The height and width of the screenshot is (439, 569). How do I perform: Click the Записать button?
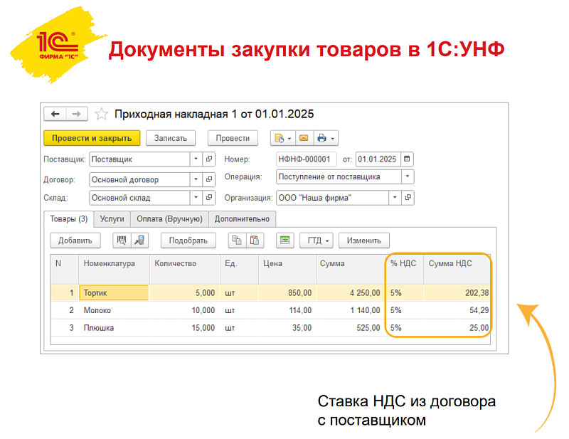pyautogui.click(x=171, y=138)
